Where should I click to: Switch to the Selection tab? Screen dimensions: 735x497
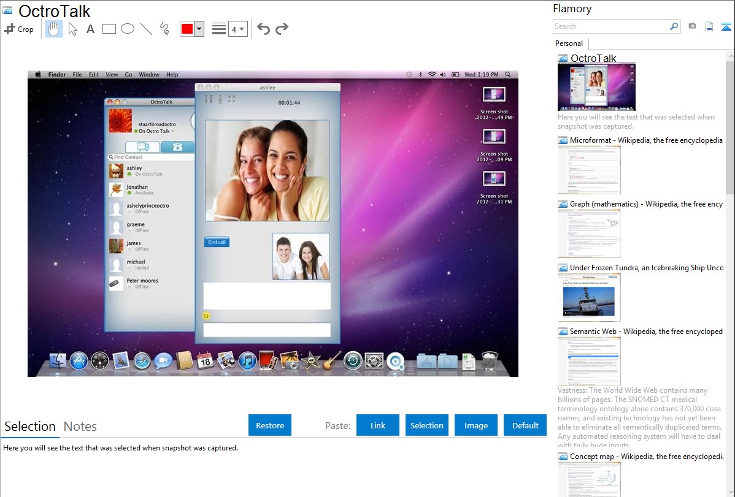click(30, 427)
